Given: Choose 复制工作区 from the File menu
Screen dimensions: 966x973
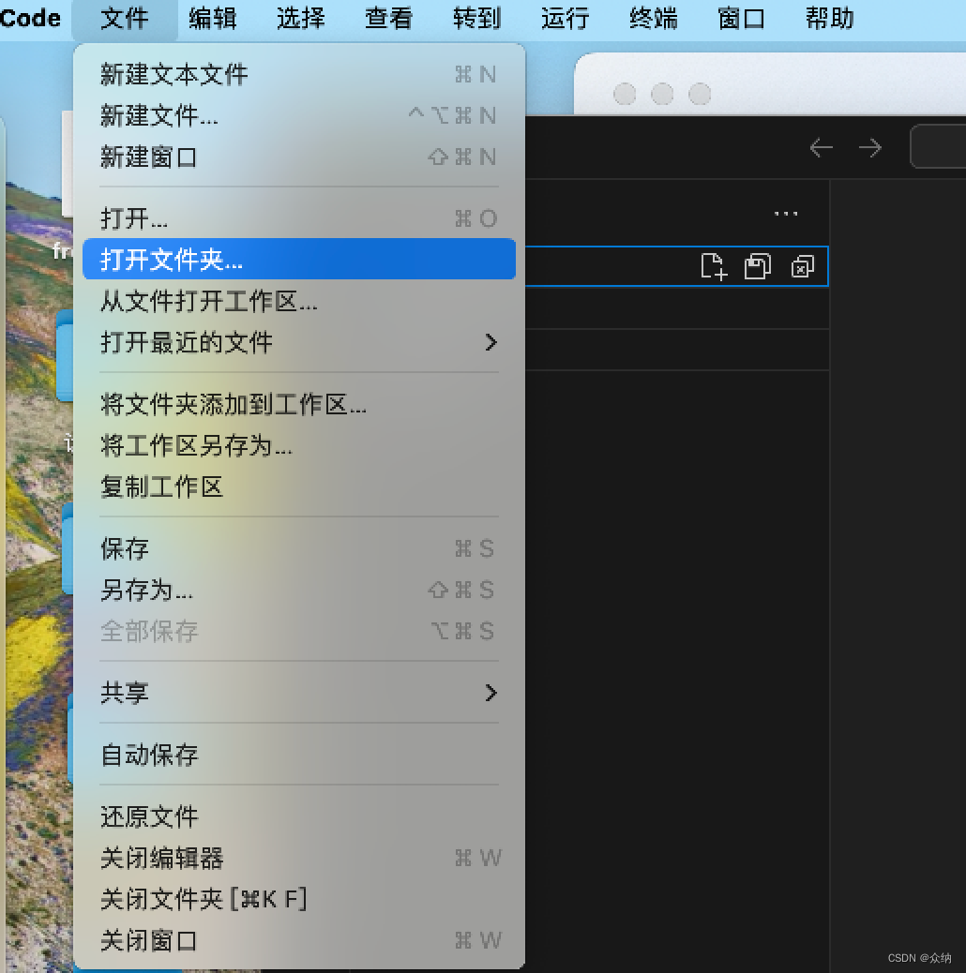Looking at the screenshot, I should pyautogui.click(x=160, y=486).
